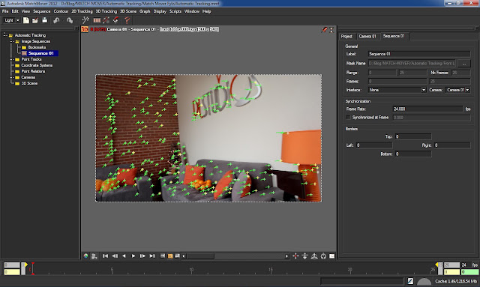Click the New Project toolbar icon
The image size is (480, 287).
tap(26, 20)
